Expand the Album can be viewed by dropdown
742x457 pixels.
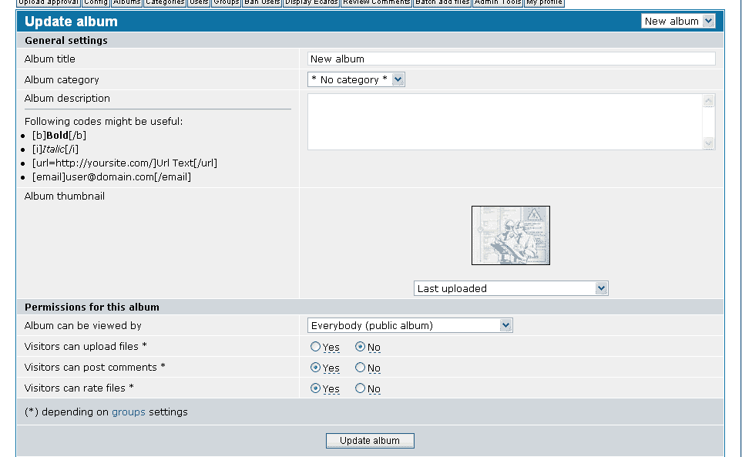point(410,326)
